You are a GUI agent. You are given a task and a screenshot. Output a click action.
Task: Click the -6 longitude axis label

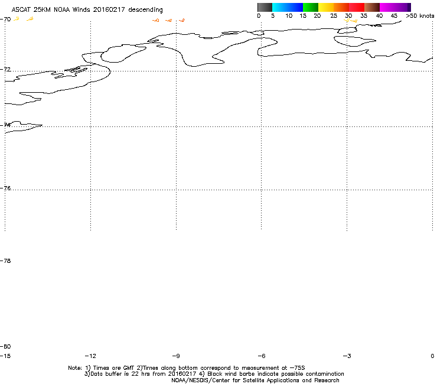pyautogui.click(x=262, y=356)
